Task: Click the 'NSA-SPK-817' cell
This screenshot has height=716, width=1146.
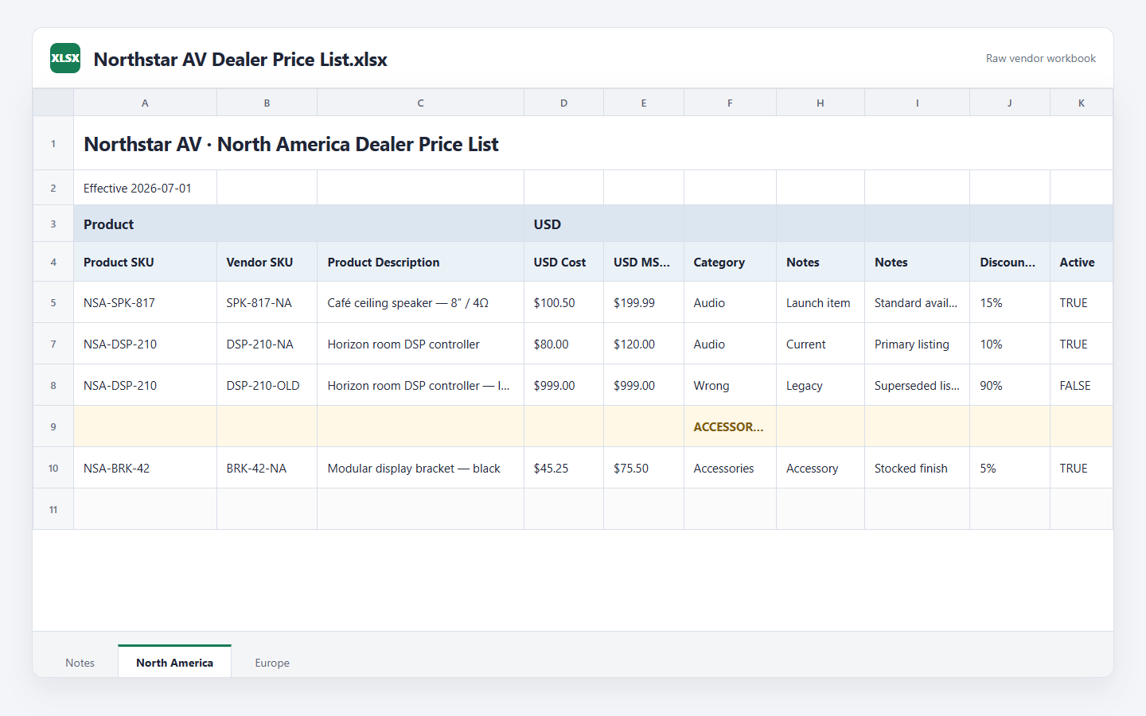Action: [145, 302]
